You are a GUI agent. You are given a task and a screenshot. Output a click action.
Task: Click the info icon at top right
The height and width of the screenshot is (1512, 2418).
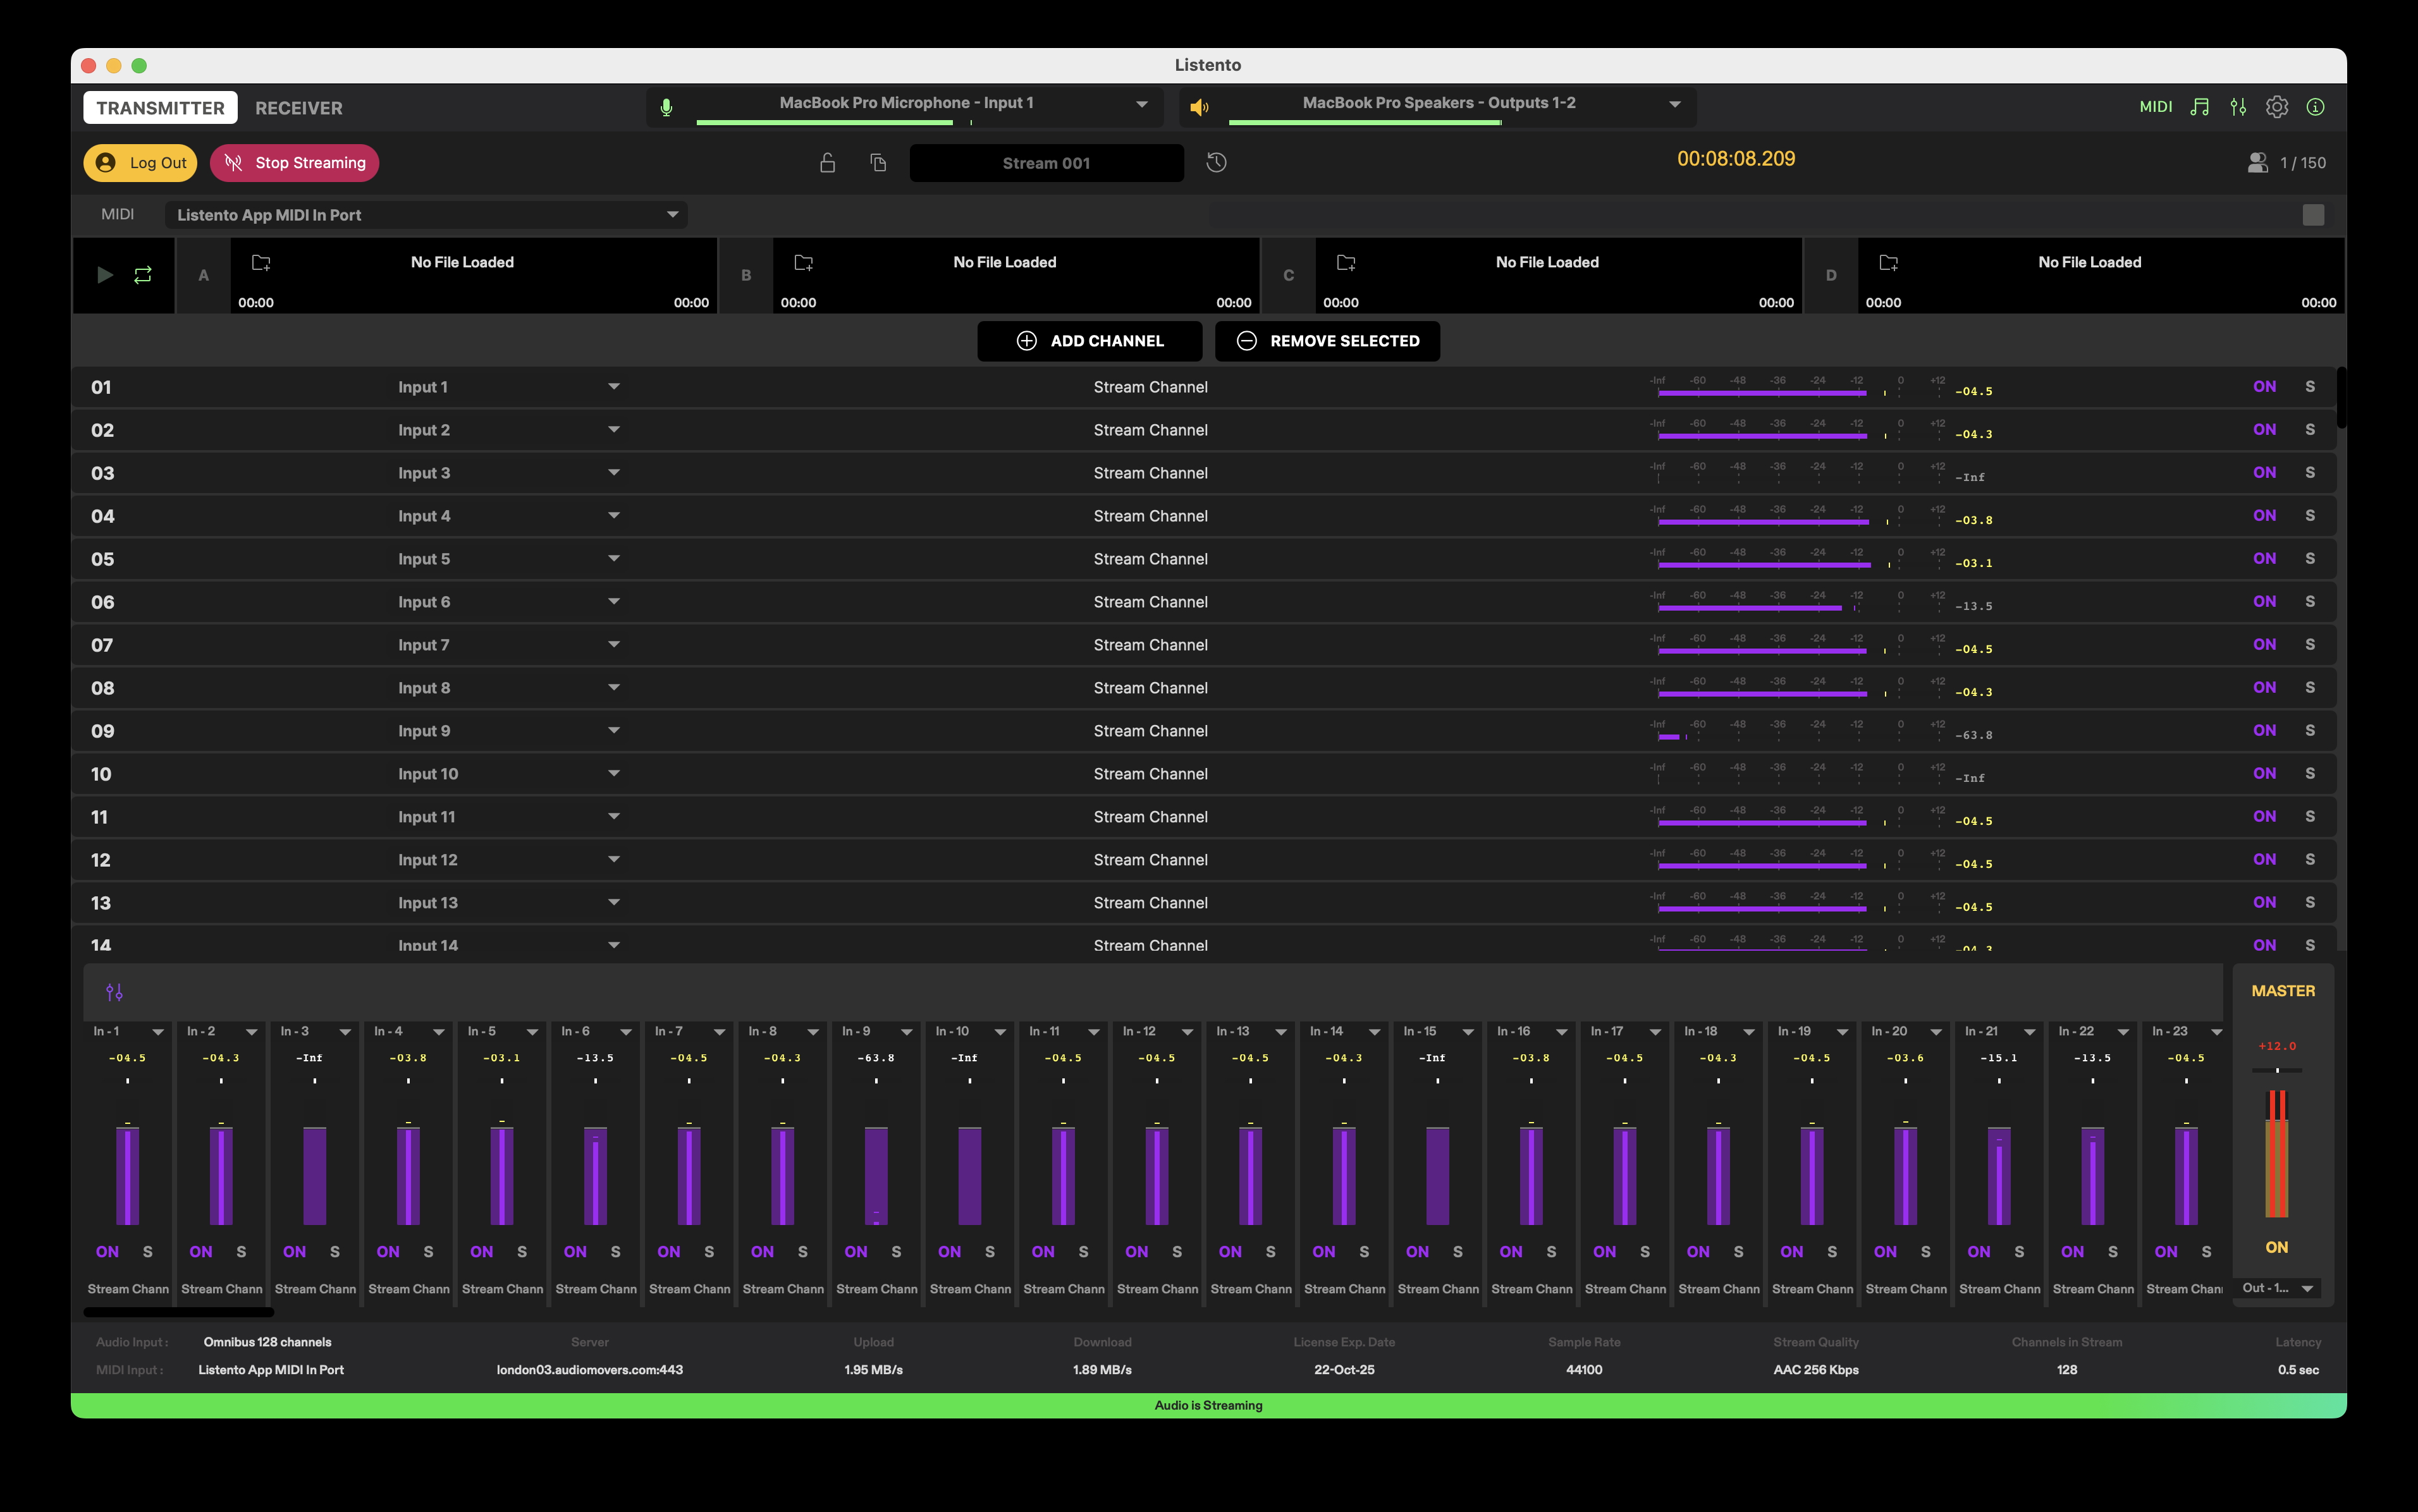(x=2315, y=107)
